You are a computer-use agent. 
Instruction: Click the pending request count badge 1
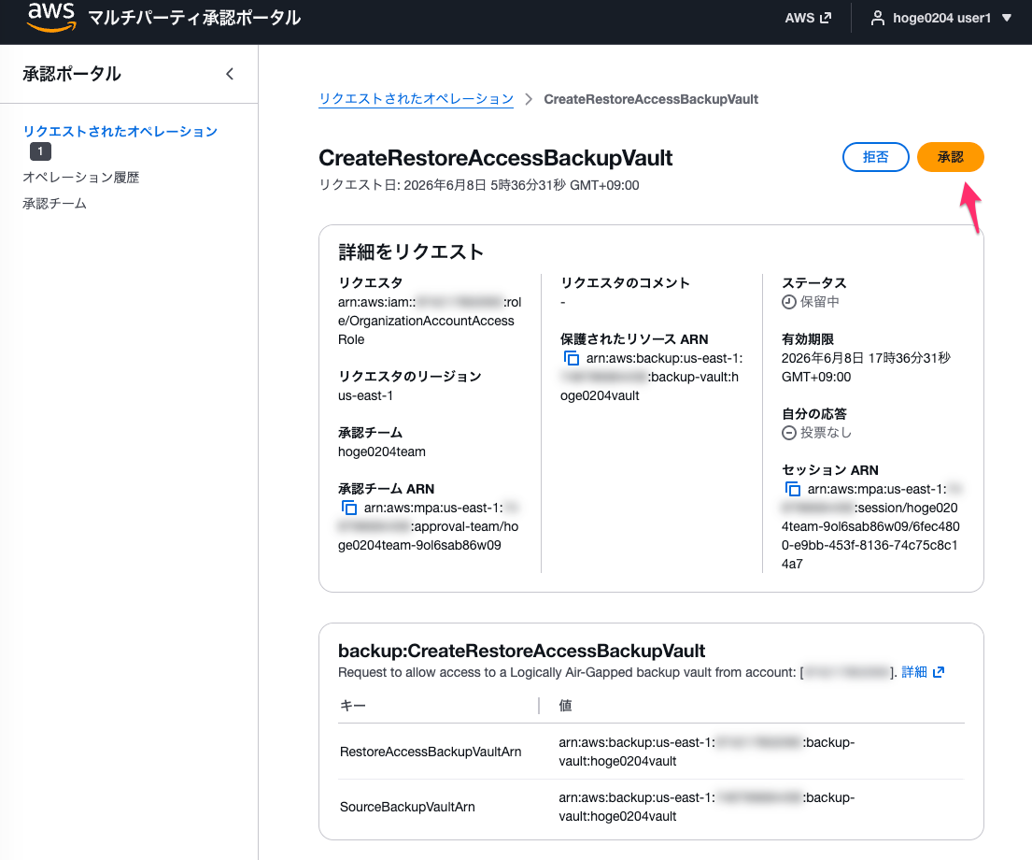click(x=40, y=151)
